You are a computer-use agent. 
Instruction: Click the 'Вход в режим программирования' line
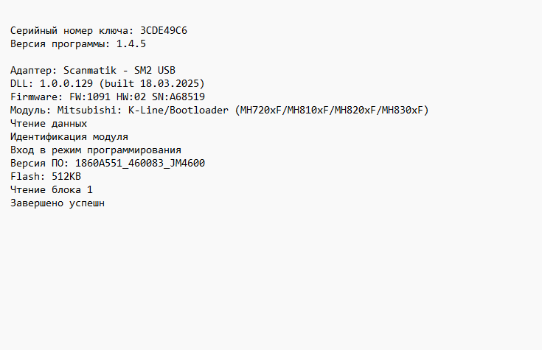point(96,150)
